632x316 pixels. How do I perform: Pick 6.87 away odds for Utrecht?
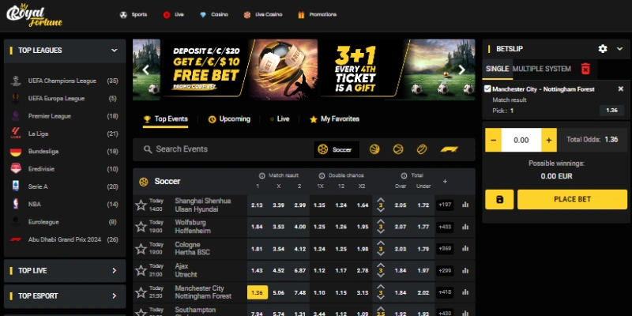pos(300,270)
